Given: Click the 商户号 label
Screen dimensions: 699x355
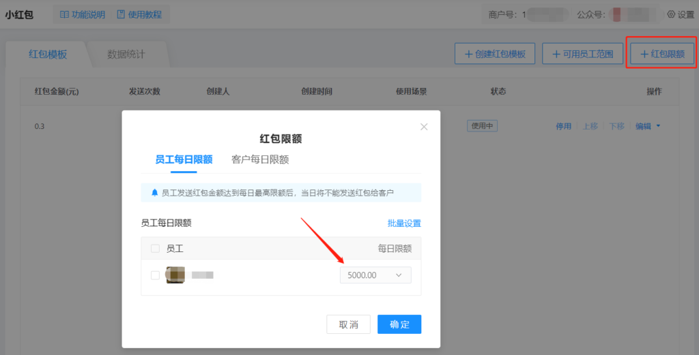Looking at the screenshot, I should [504, 15].
